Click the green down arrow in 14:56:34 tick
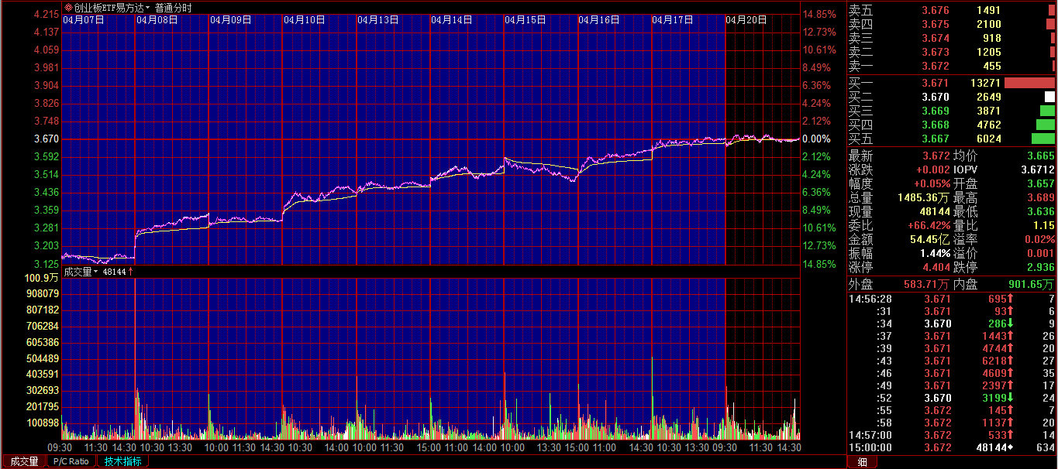The width and height of the screenshot is (1058, 469). [1011, 324]
